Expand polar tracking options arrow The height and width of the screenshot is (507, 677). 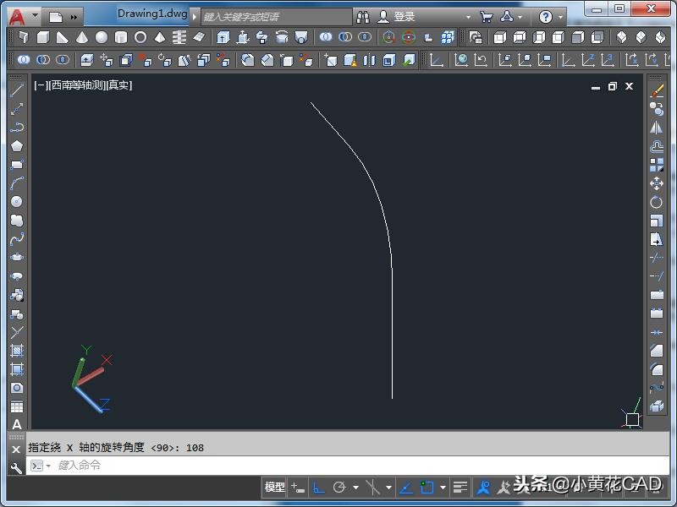click(x=355, y=488)
